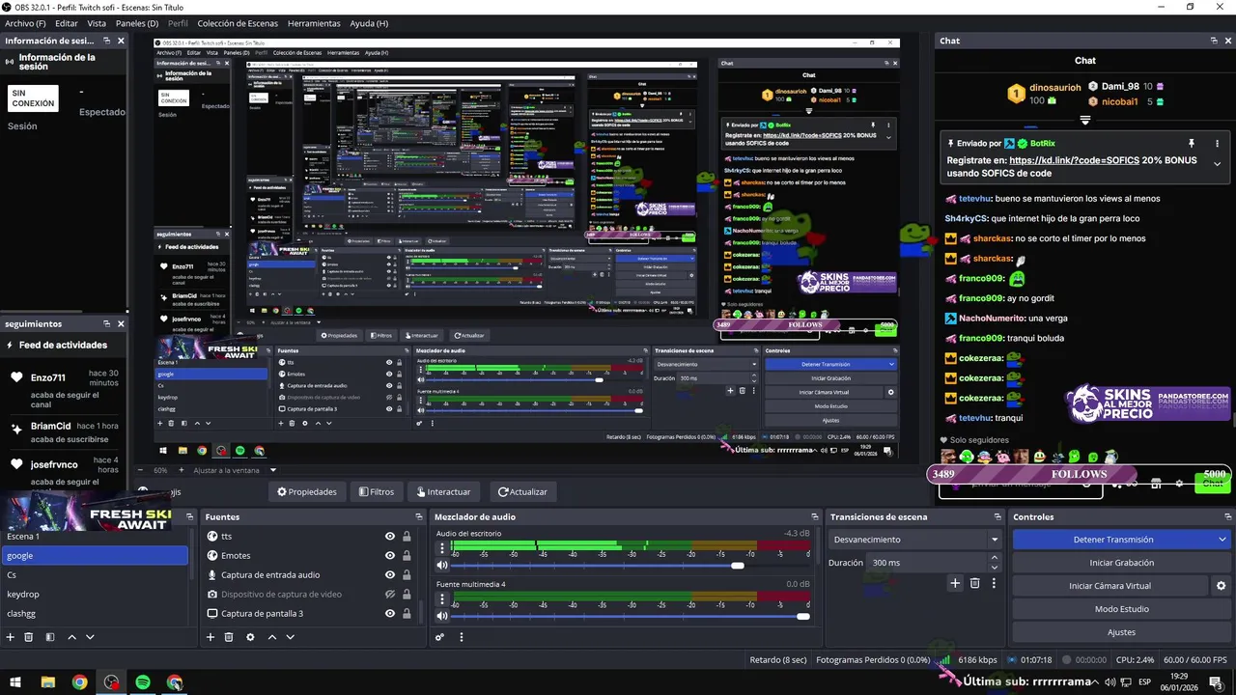Open transition properties three-dot menu
The image size is (1236, 695).
(x=994, y=583)
